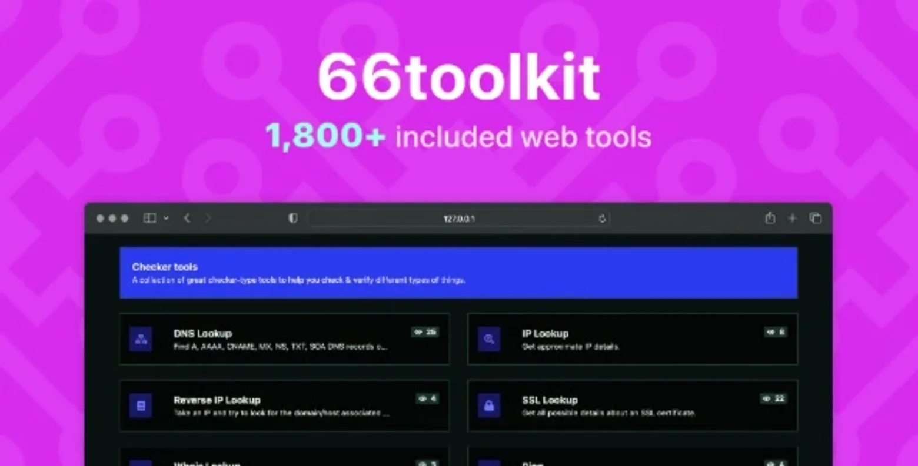Click the SSL Lookup view count badge
This screenshot has height=466, width=918.
pos(773,398)
